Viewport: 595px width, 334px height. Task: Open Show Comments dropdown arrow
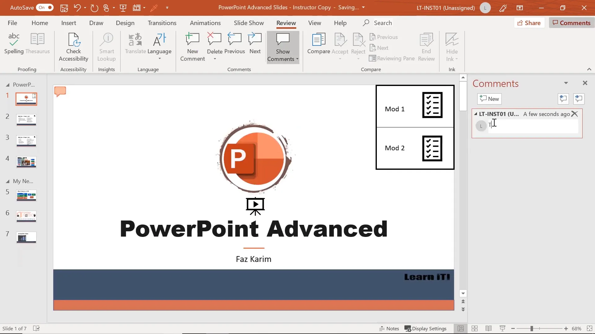(x=297, y=59)
